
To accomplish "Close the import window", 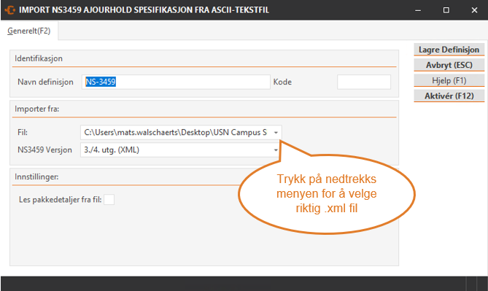I will point(474,10).
